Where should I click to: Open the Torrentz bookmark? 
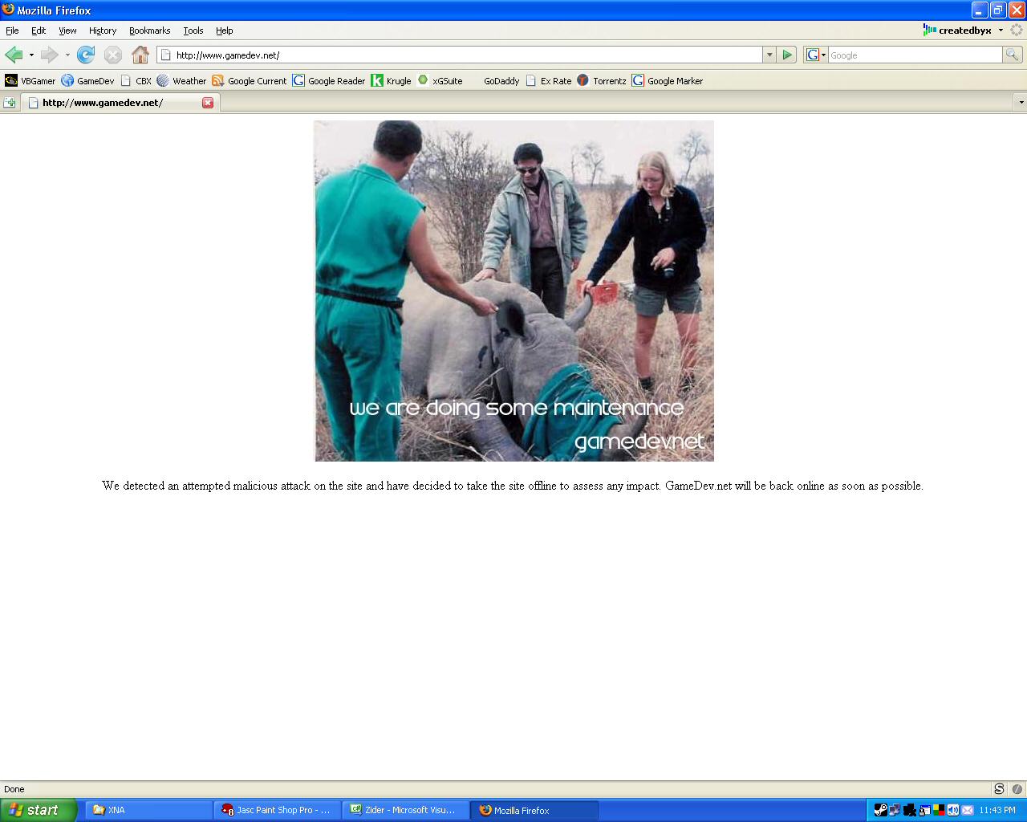coord(602,80)
